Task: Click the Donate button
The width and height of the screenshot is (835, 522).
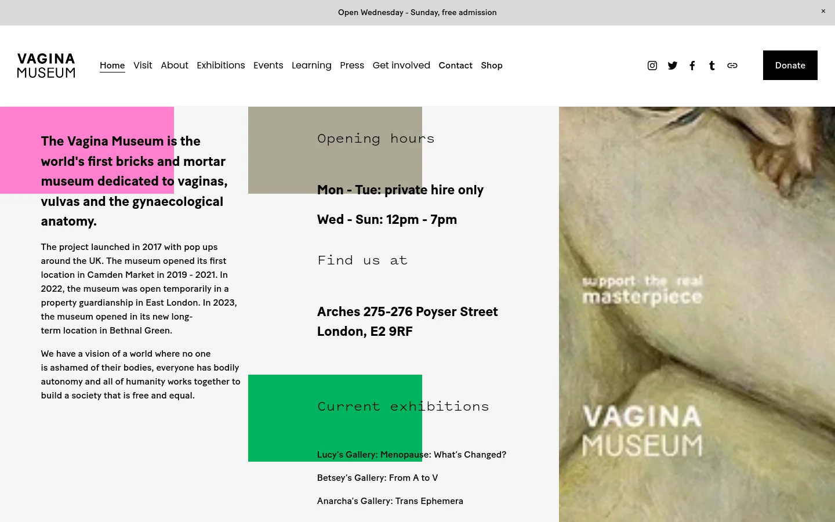Action: coord(790,66)
